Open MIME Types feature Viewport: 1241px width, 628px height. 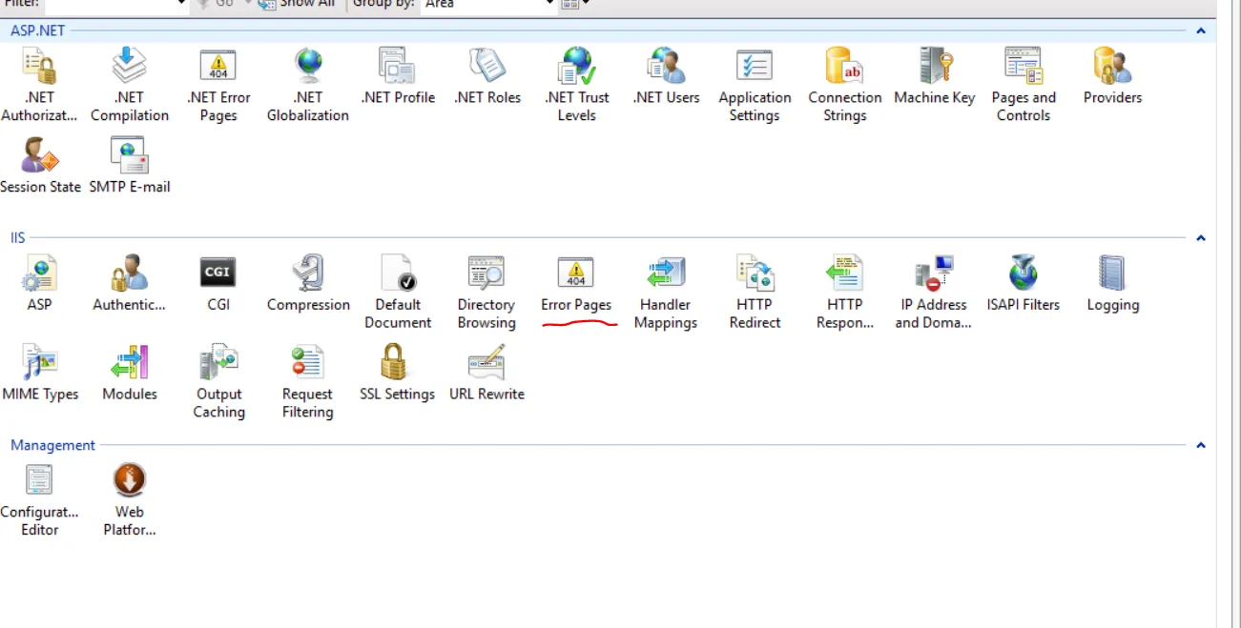click(x=40, y=373)
